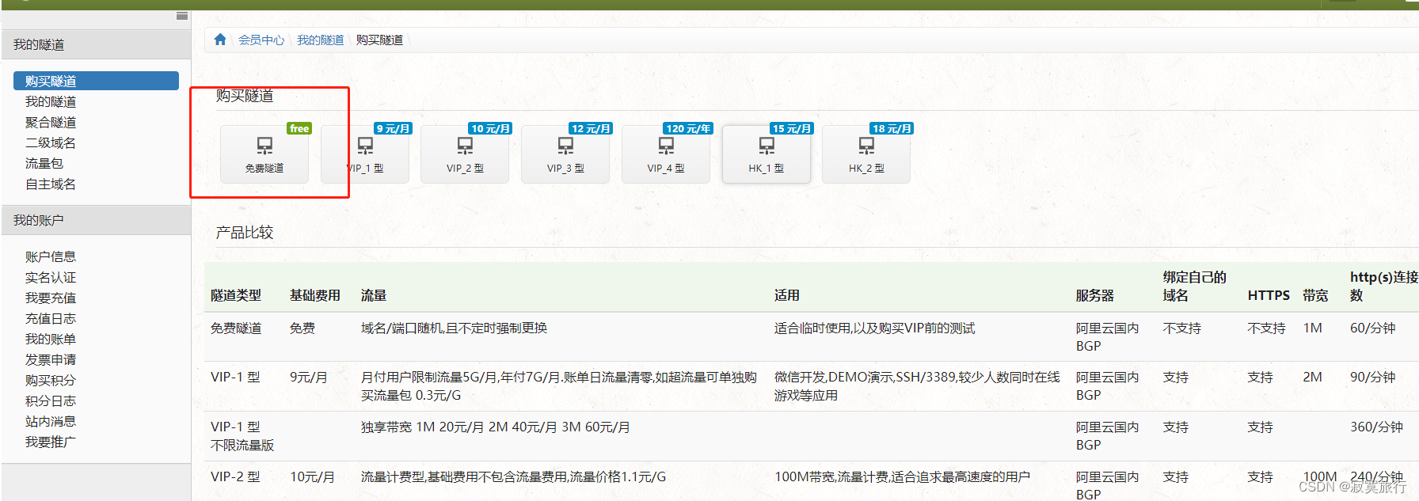Viewport: 1419px width, 501px height.
Task: Select the HK_1 型 tunnel card
Action: (767, 154)
